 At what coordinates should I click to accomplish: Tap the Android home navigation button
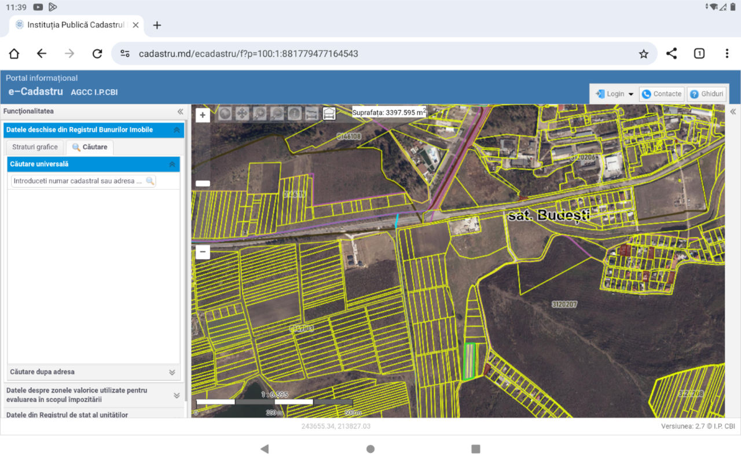pos(370,449)
